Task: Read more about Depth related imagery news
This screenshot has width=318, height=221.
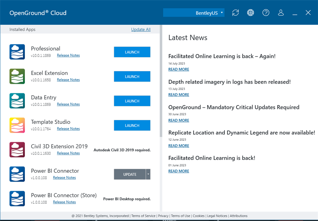Action: (179, 95)
